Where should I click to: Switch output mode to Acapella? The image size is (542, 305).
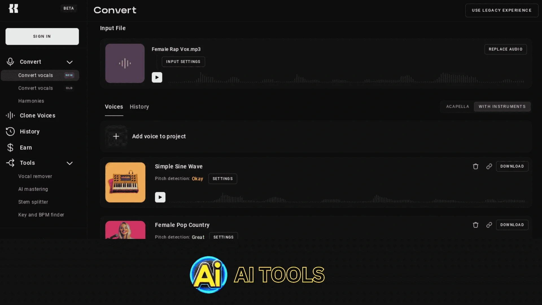[457, 106]
